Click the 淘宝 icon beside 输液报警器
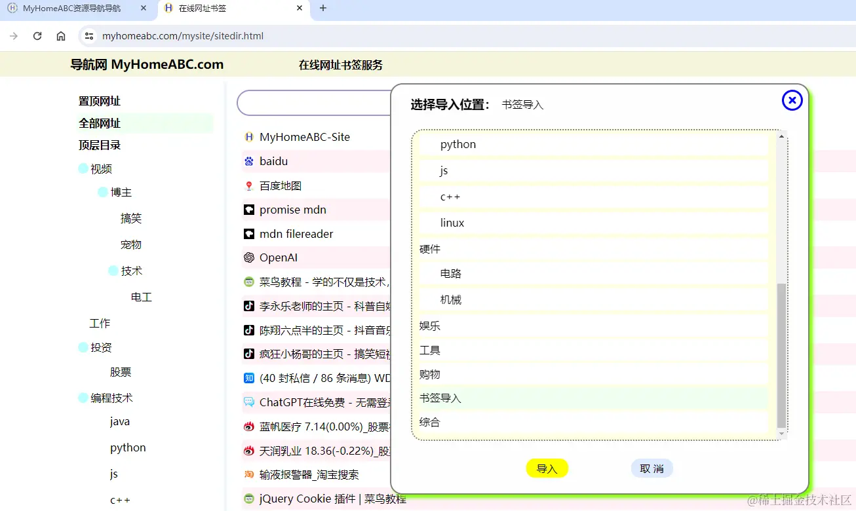 [x=248, y=474]
